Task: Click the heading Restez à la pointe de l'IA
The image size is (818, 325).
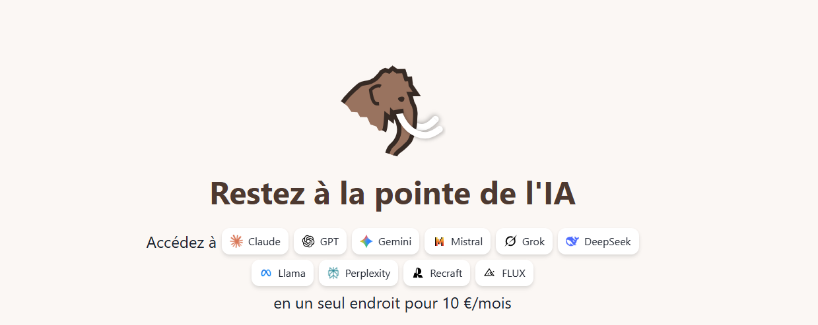Action: coord(393,193)
